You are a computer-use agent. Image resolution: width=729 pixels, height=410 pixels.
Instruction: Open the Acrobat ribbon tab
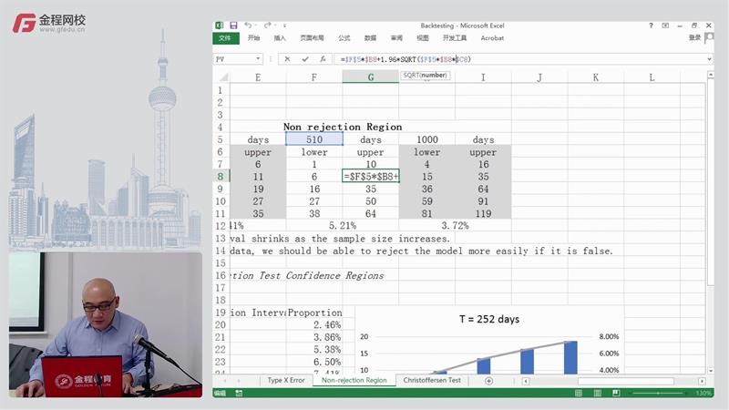[x=492, y=38]
